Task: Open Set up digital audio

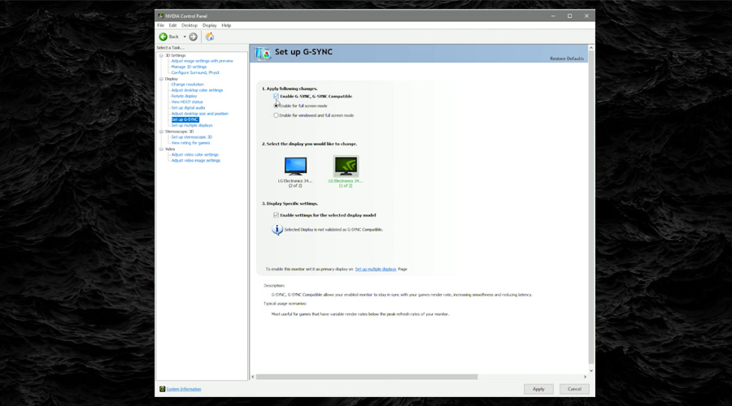Action: (x=188, y=108)
